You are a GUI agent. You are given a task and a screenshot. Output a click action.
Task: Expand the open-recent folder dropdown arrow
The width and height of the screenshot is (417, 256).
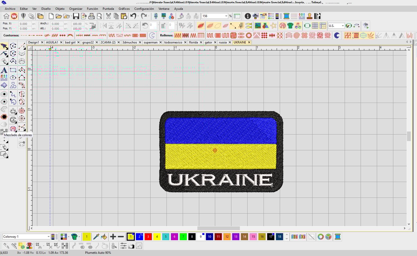point(71,16)
